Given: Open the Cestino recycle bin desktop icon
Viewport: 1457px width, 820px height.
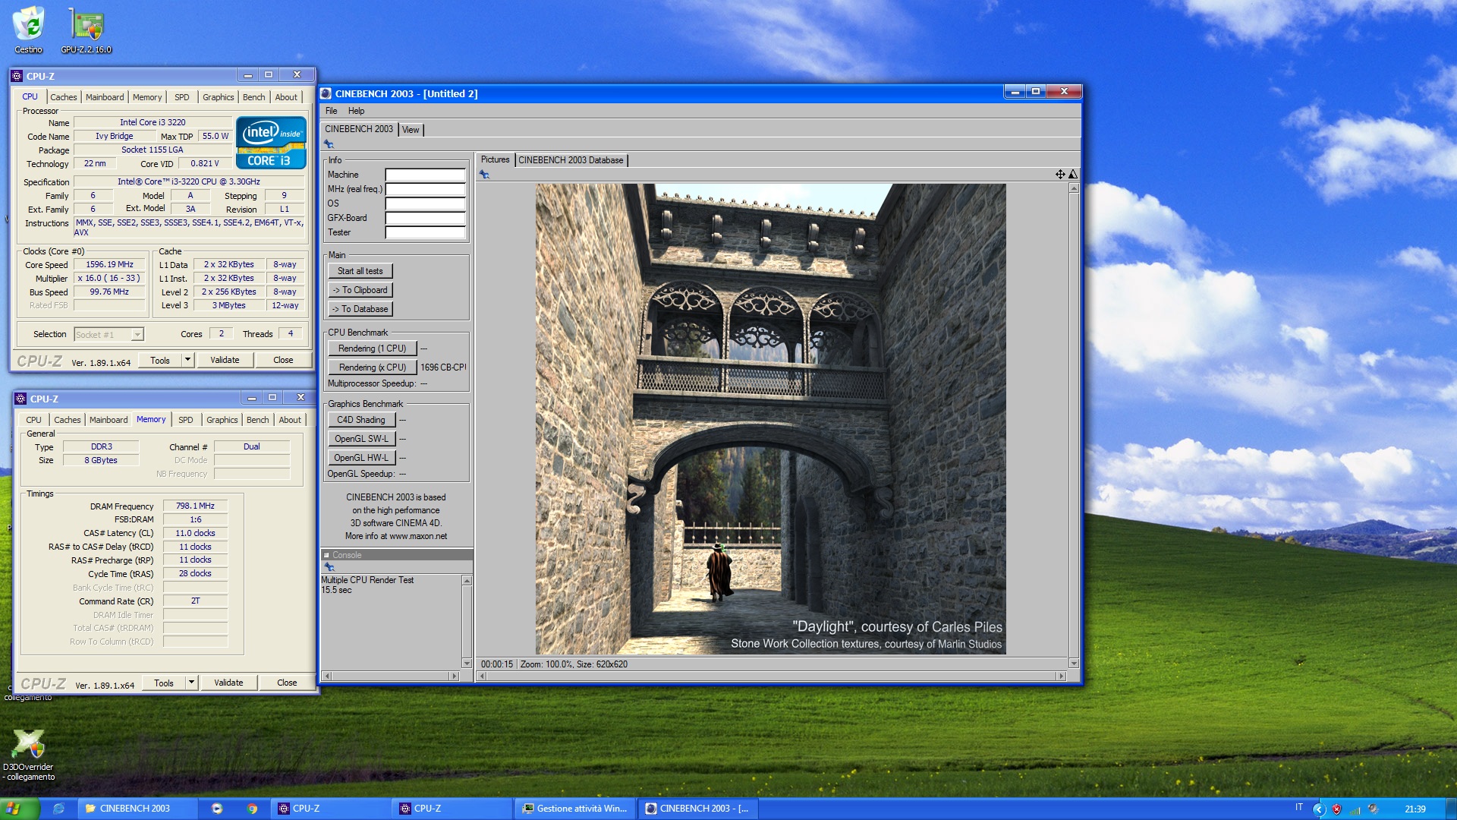Looking at the screenshot, I should (x=29, y=30).
